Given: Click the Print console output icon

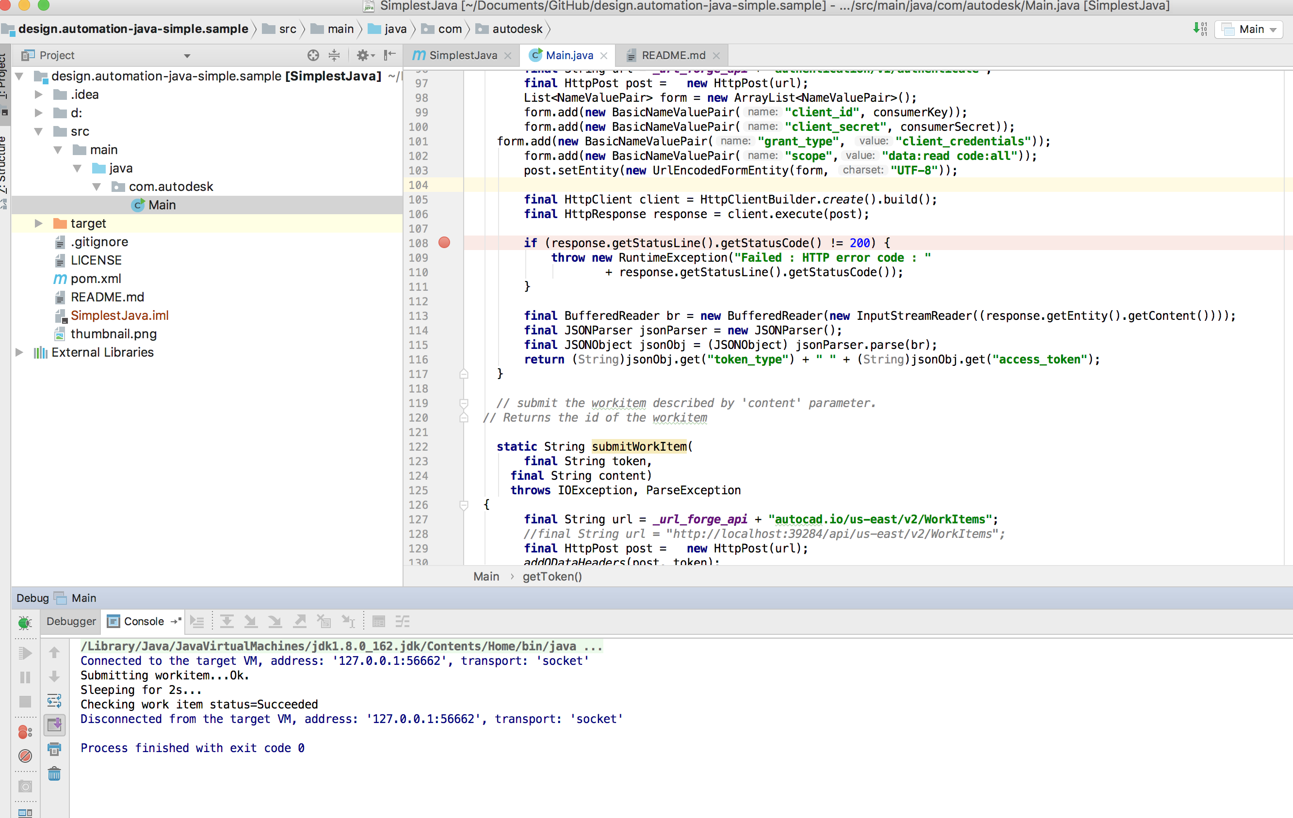Looking at the screenshot, I should click(54, 749).
